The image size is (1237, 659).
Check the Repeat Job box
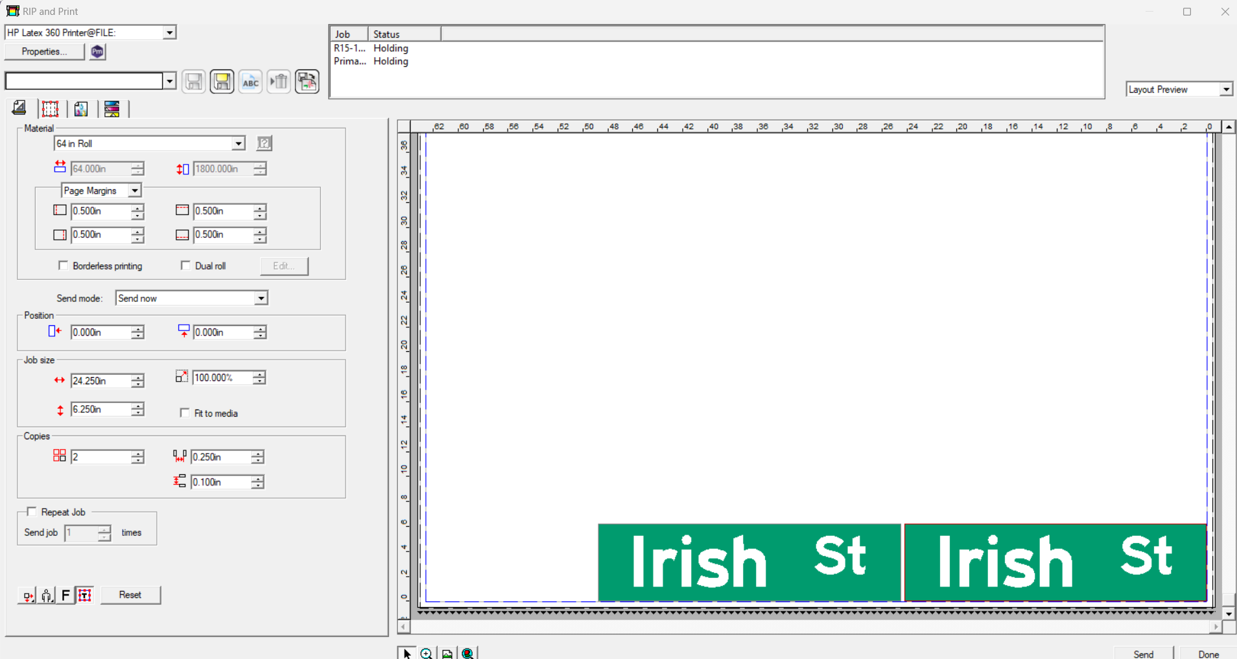coord(32,512)
